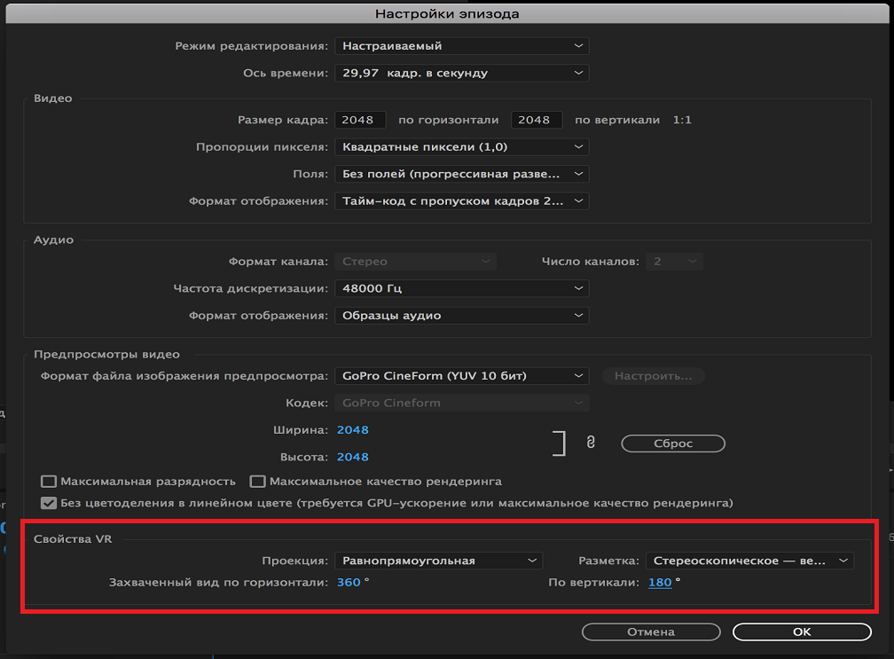Screen dimensions: 894x659
Task: Open the Проекция Равнопрямоугольная dropdown
Action: (438, 561)
